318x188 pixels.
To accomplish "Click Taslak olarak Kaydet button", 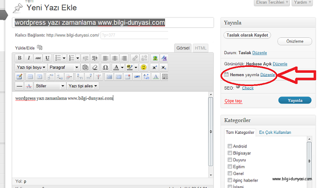I will [x=247, y=35].
